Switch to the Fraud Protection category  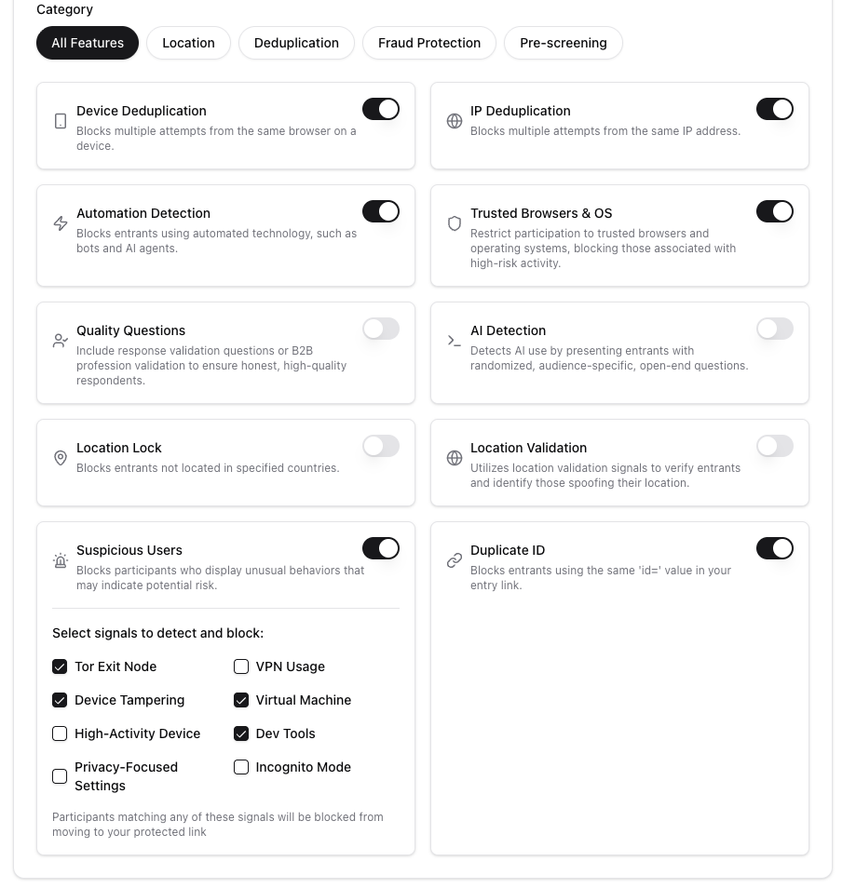(x=428, y=43)
